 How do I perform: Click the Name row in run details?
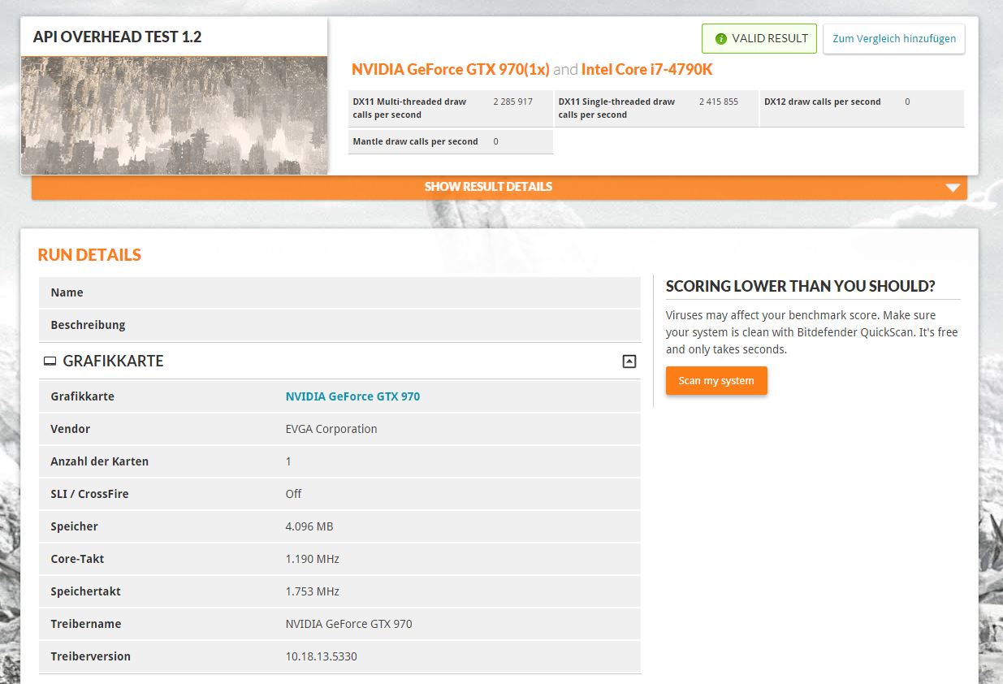(x=339, y=292)
